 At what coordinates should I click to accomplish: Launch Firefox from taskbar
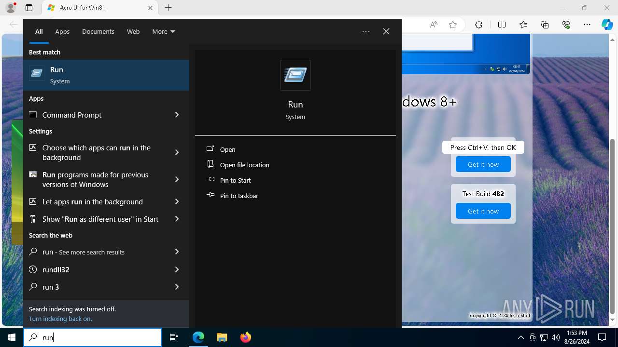pyautogui.click(x=245, y=337)
